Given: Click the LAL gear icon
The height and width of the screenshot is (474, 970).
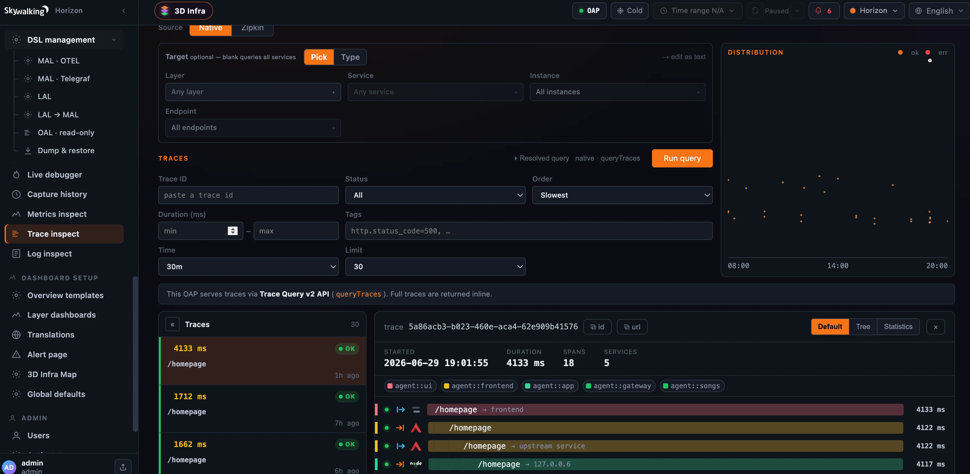Looking at the screenshot, I should pos(28,97).
